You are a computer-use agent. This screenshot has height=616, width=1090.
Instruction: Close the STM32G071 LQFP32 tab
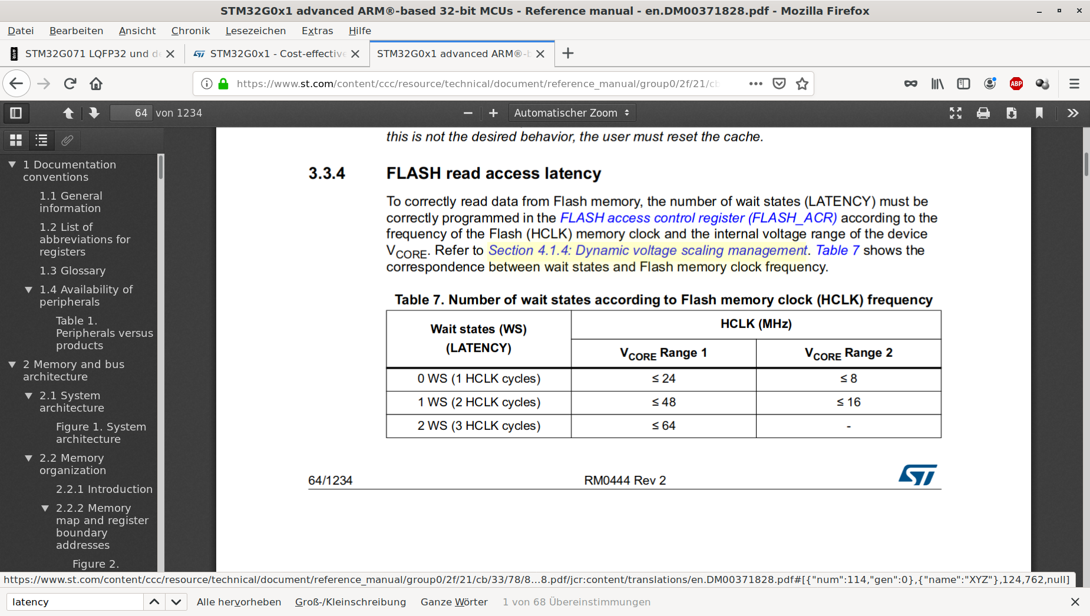coord(170,54)
